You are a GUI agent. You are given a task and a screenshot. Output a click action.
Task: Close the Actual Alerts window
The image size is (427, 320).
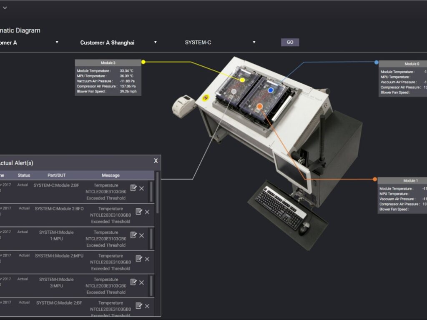(x=156, y=161)
